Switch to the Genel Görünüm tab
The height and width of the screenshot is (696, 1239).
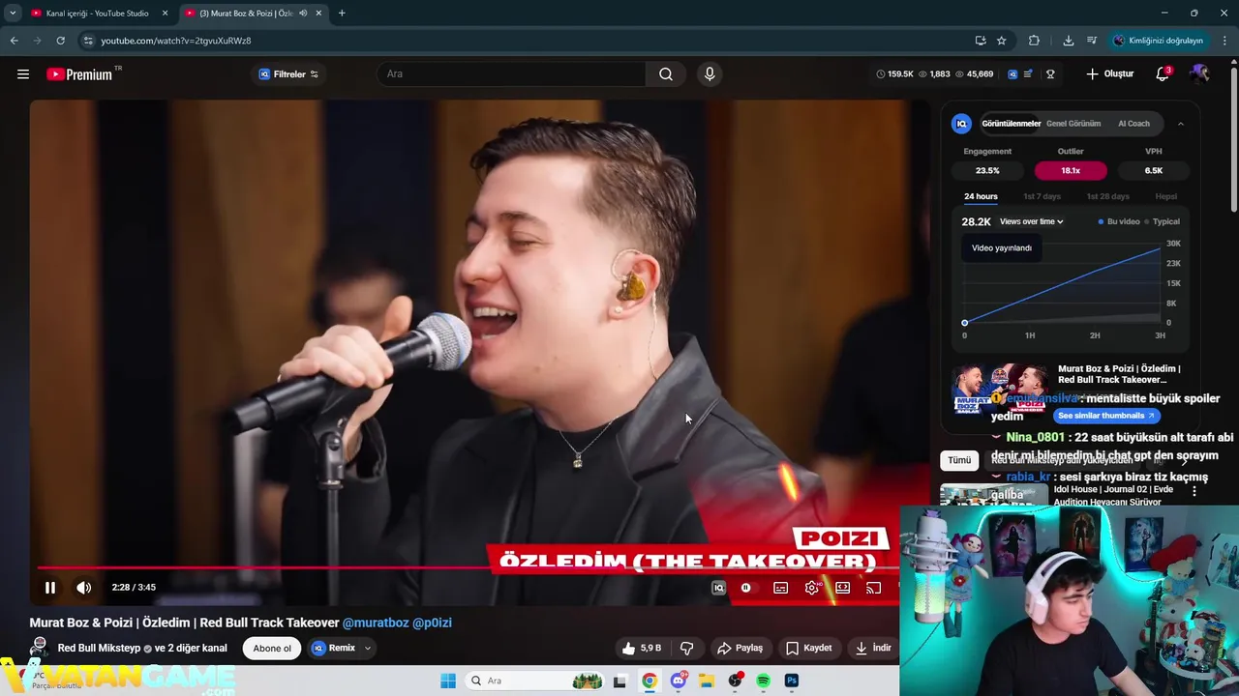[x=1073, y=124]
